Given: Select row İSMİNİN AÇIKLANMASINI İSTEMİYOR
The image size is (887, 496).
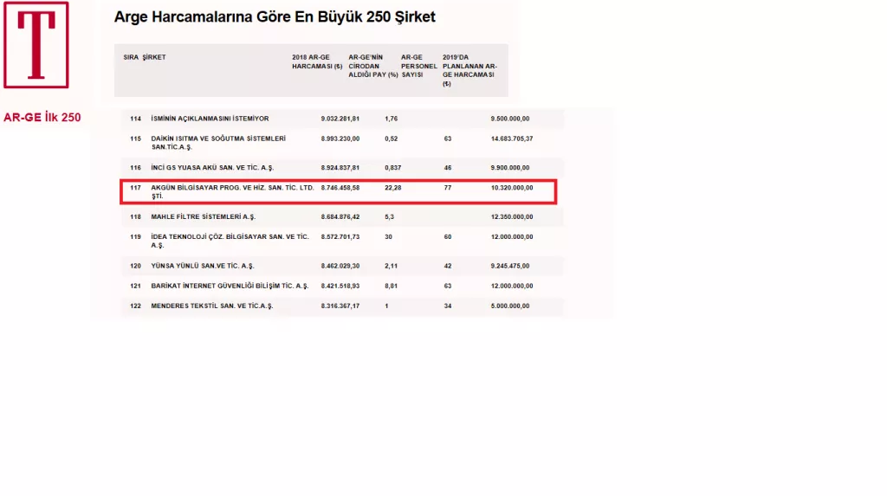Looking at the screenshot, I should (x=341, y=119).
